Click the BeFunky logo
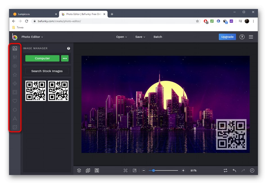 click(x=15, y=37)
